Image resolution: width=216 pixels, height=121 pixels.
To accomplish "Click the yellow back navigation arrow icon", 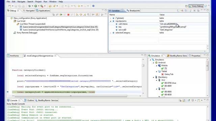I will pyautogui.click(x=79, y=6).
